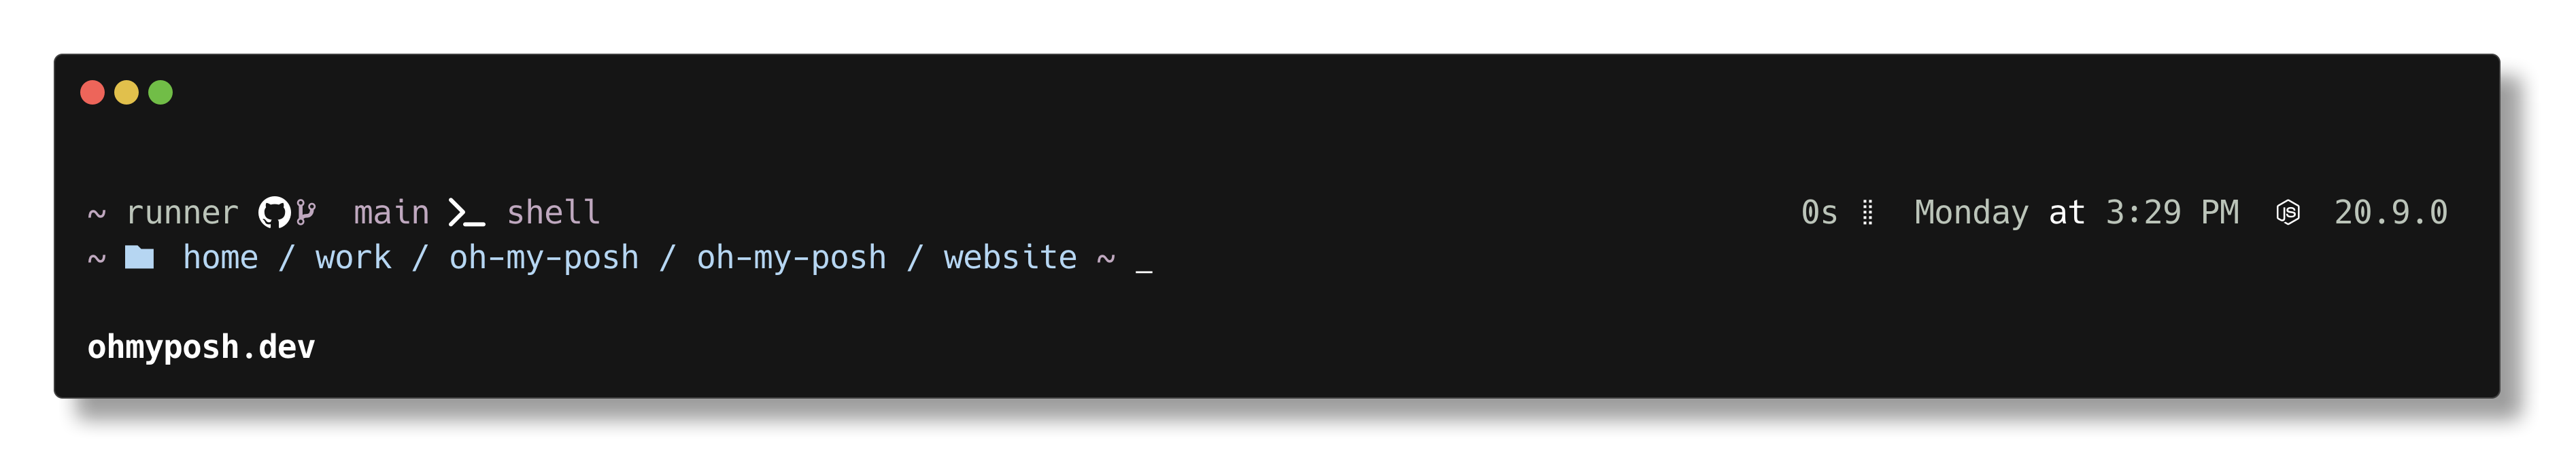2576x474 pixels.
Task: Click the 0s execution time
Action: click(x=1819, y=213)
